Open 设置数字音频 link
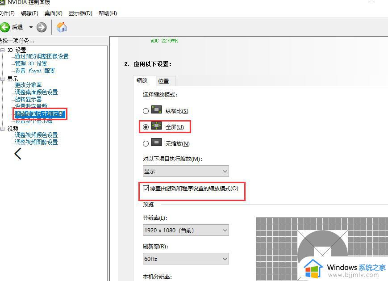This screenshot has height=281, width=388. [x=31, y=106]
